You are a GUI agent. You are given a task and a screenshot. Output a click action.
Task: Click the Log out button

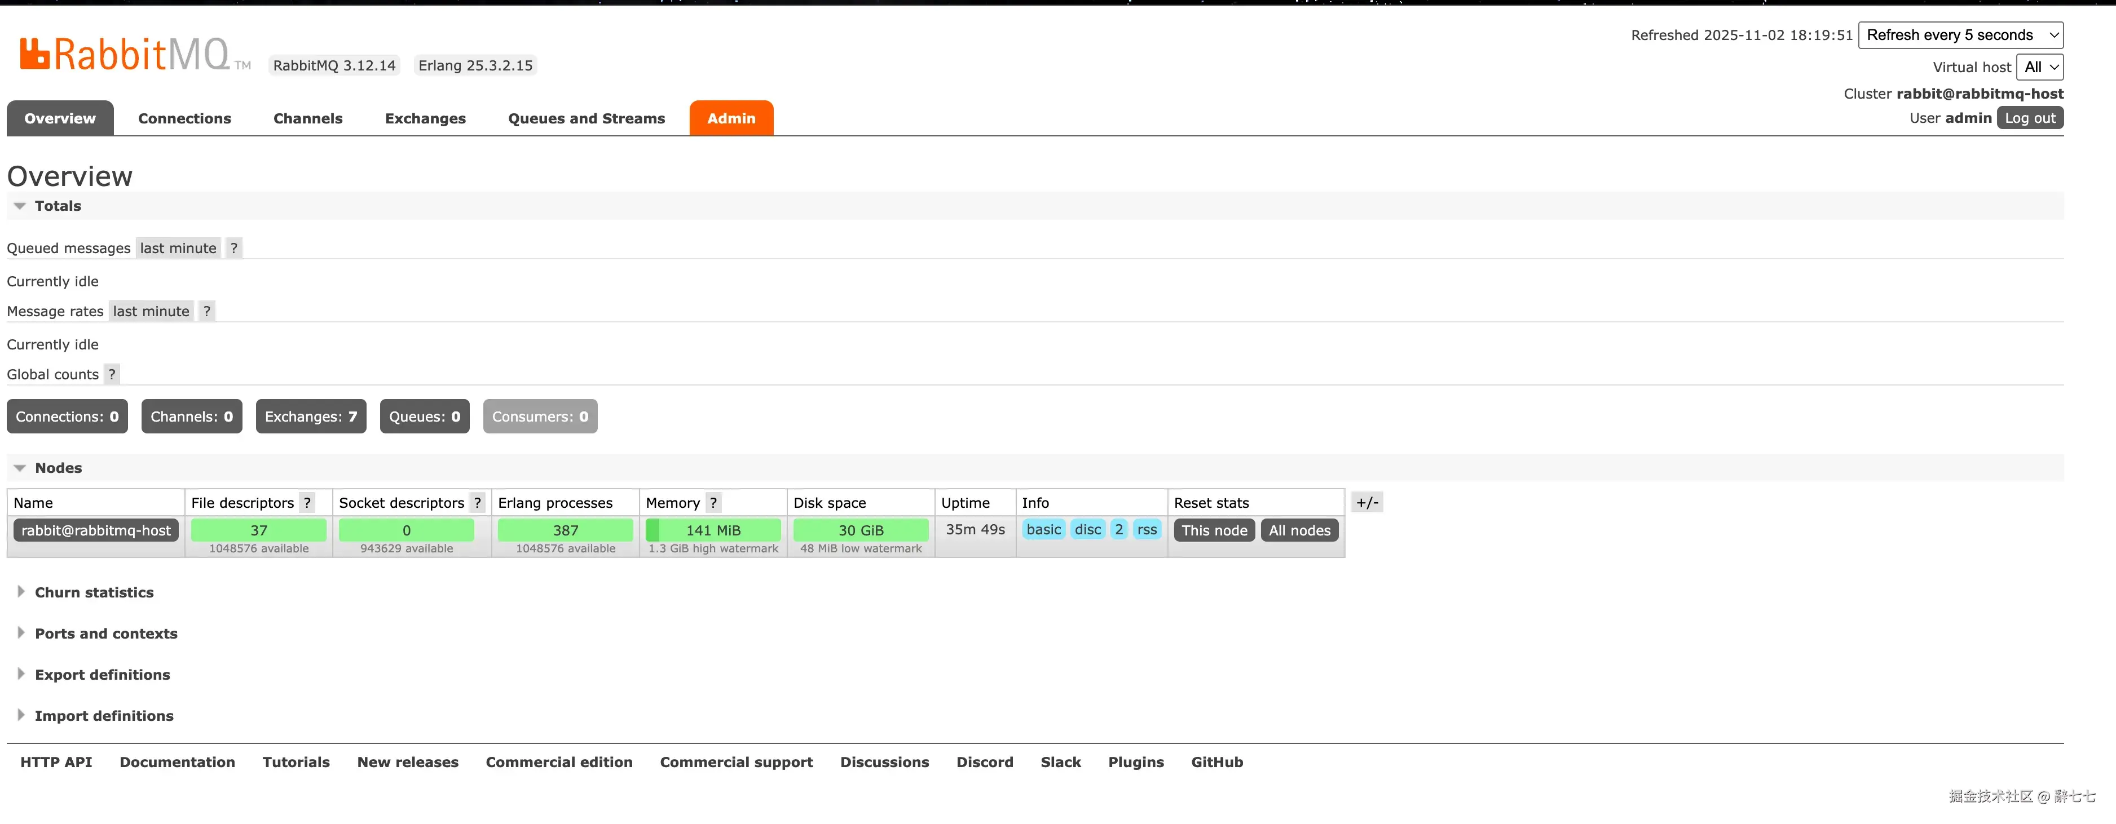[x=2030, y=118]
